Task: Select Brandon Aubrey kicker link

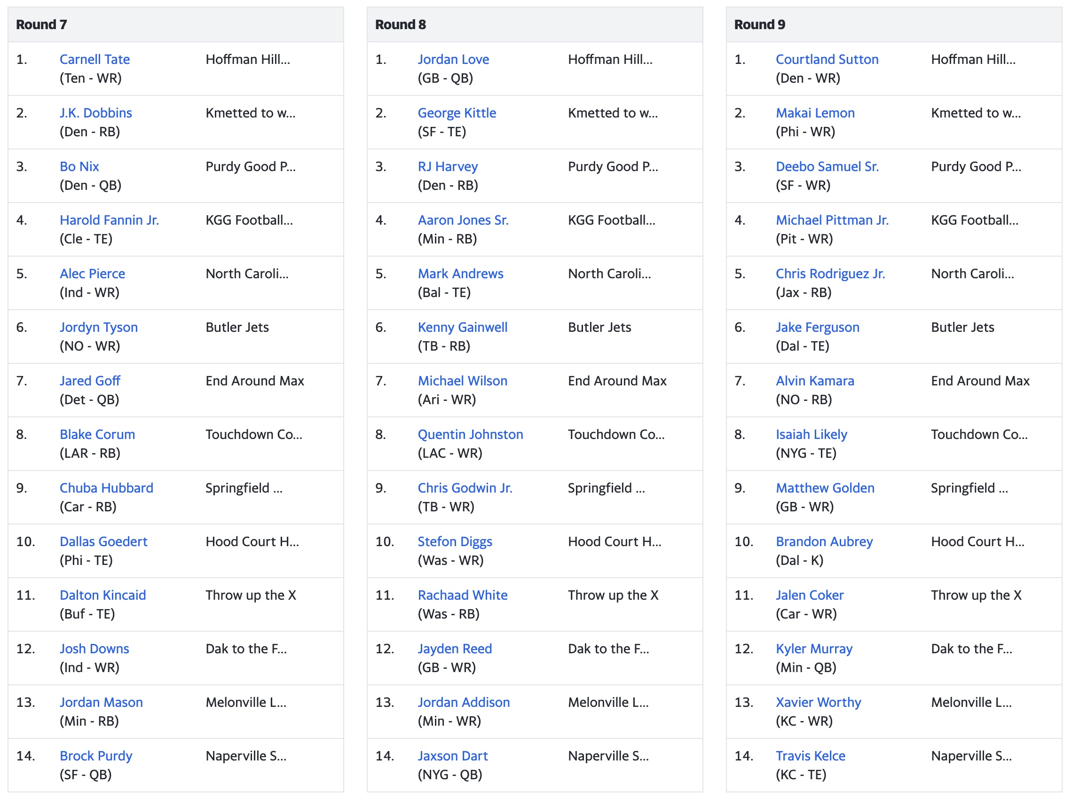Action: pyautogui.click(x=824, y=541)
